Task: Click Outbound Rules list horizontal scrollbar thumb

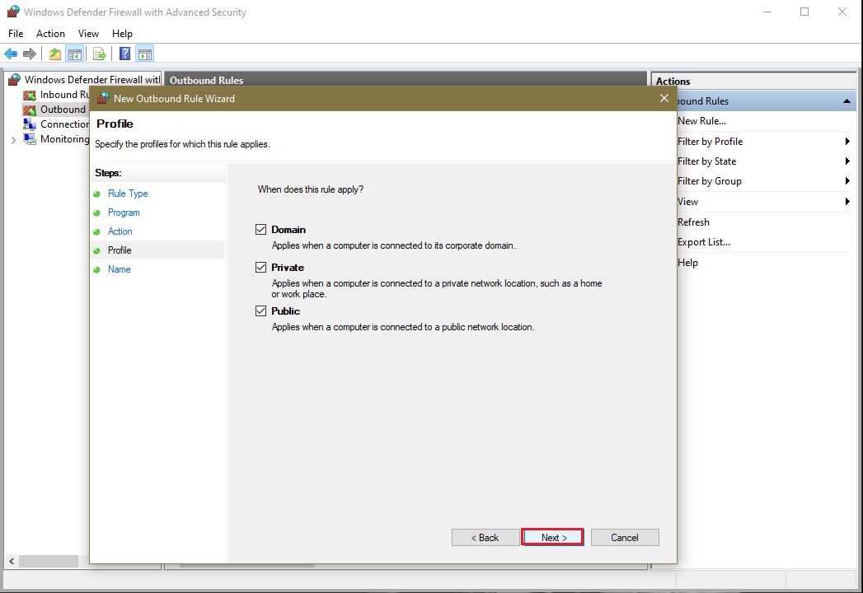Action: pos(246,566)
